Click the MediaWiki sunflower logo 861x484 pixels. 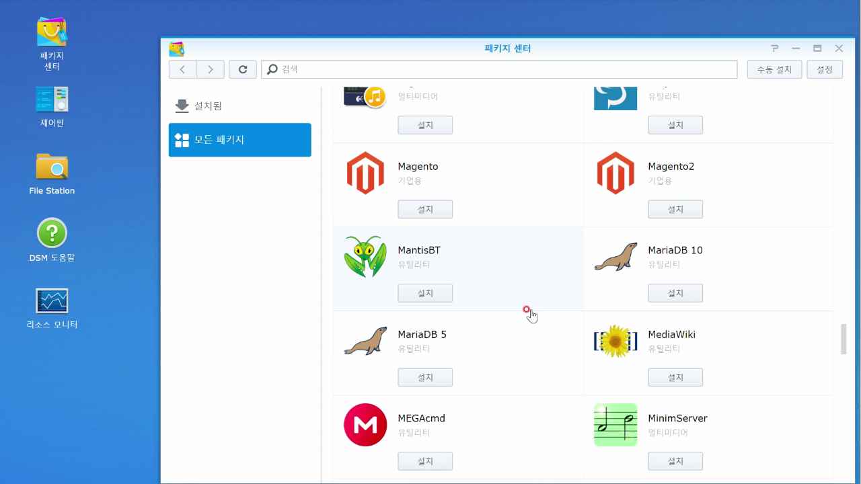click(615, 341)
